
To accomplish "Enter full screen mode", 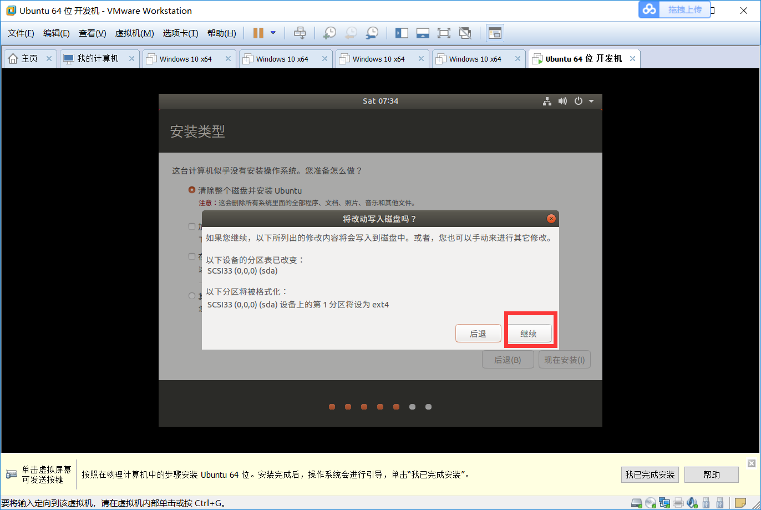I will click(444, 33).
